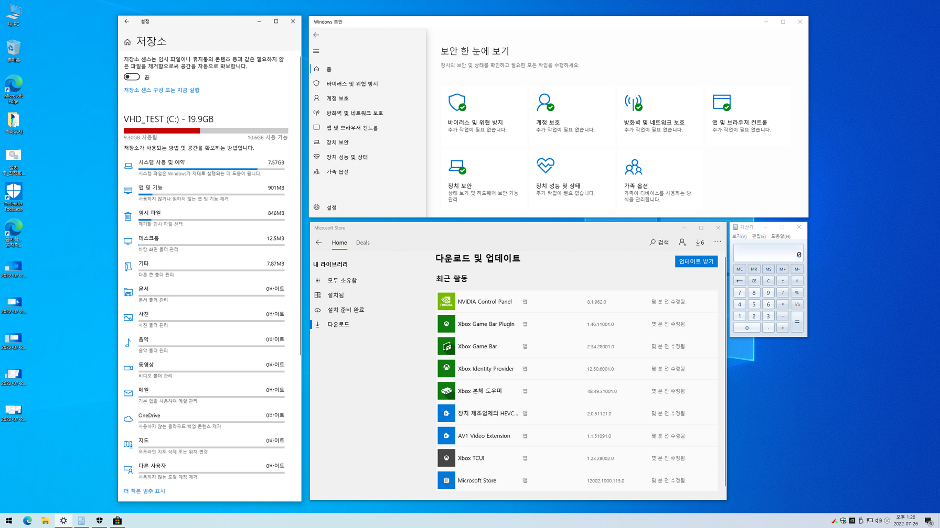940x528 pixels.
Task: Click 업데이트 받기 button
Action: (696, 261)
